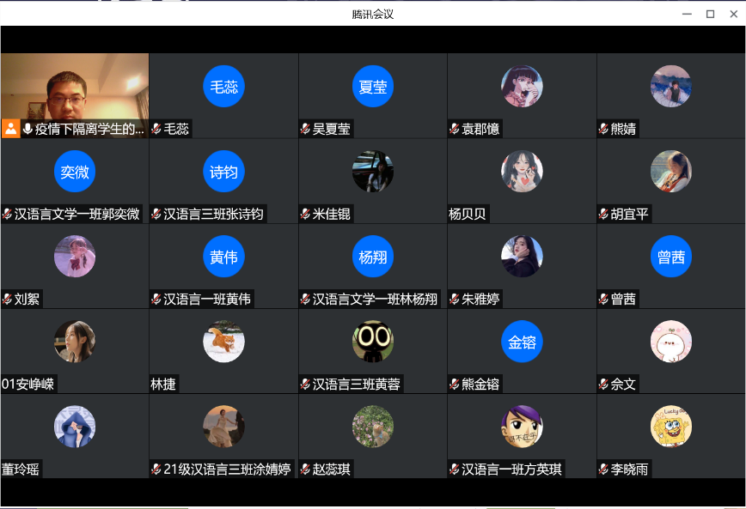Maximize the 腾讯会议 window
Viewport: 746px width, 509px height.
coord(710,15)
